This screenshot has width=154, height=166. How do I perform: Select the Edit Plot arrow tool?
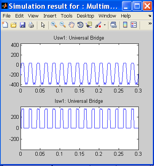(x=43, y=25)
